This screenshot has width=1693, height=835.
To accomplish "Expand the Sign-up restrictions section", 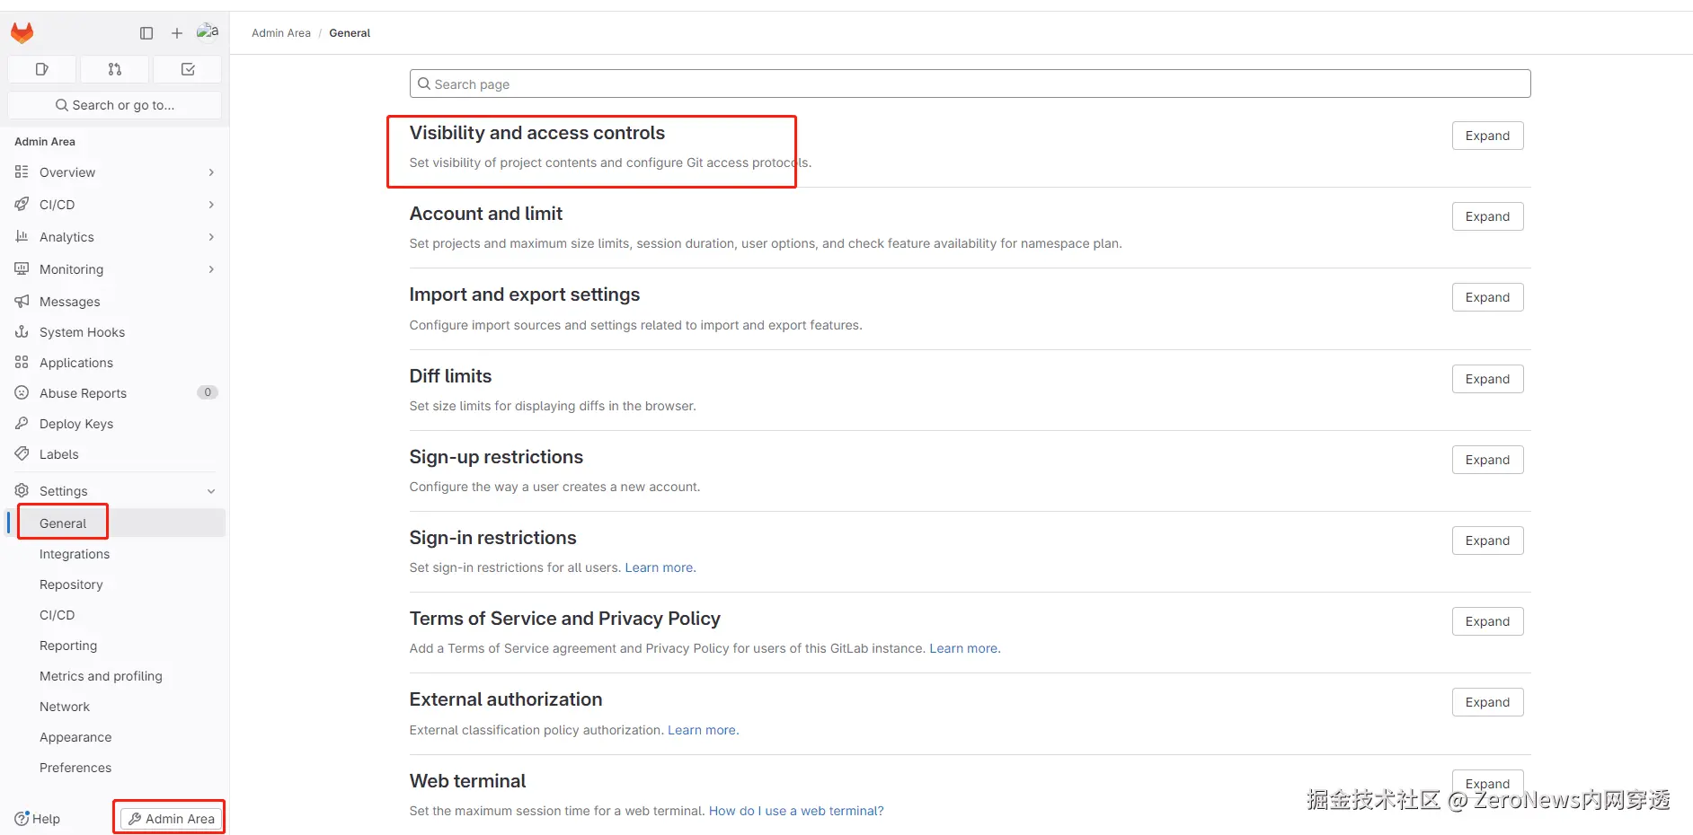I will pyautogui.click(x=1487, y=460).
